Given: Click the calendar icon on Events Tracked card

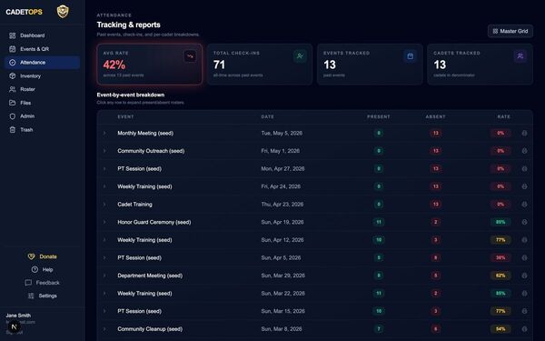Looking at the screenshot, I should pos(411,56).
